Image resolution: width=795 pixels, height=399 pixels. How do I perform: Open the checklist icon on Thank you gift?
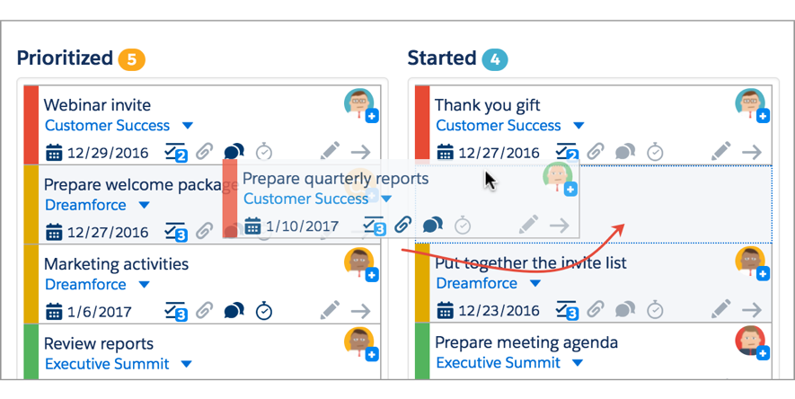(566, 152)
